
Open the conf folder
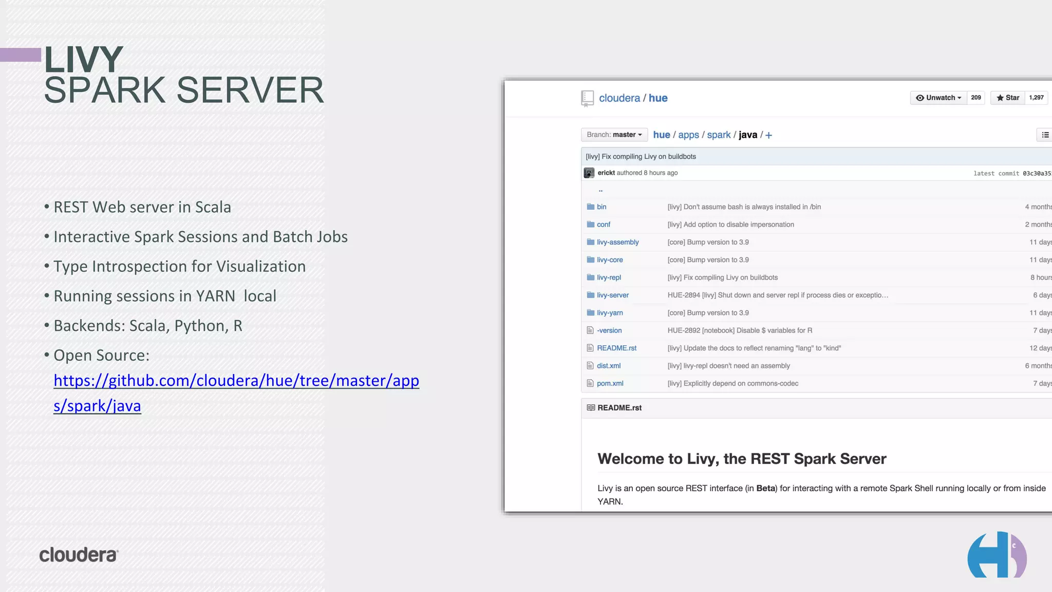coord(604,225)
